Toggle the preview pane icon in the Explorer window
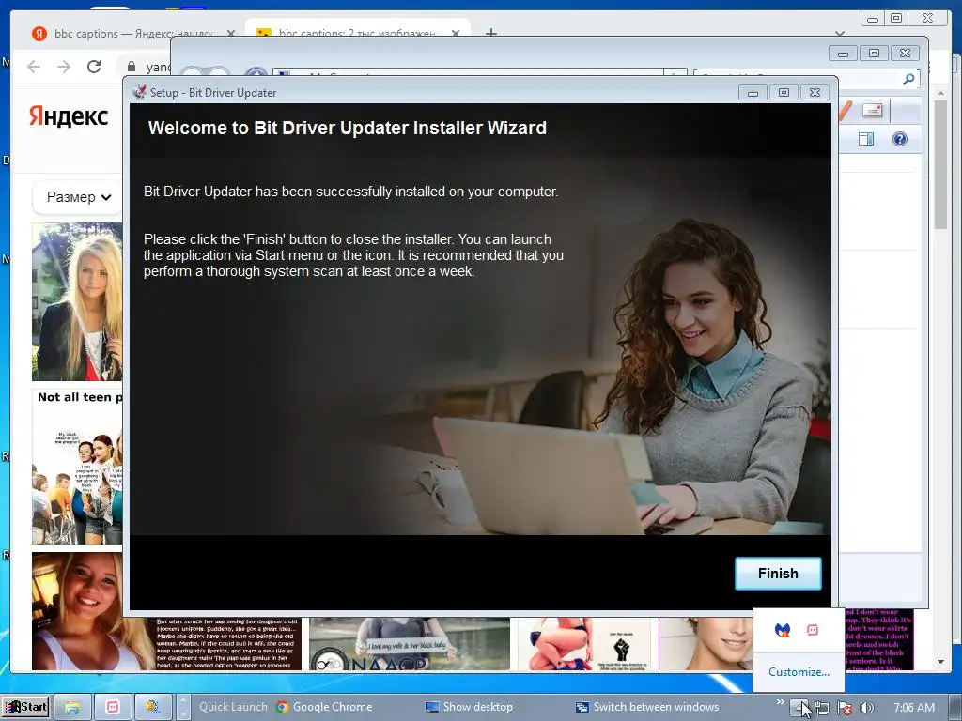Screen dimensions: 962x721 (x=865, y=139)
